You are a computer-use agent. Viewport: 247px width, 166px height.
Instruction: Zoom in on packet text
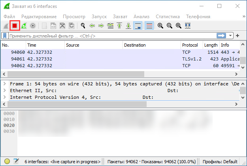tap(160, 26)
